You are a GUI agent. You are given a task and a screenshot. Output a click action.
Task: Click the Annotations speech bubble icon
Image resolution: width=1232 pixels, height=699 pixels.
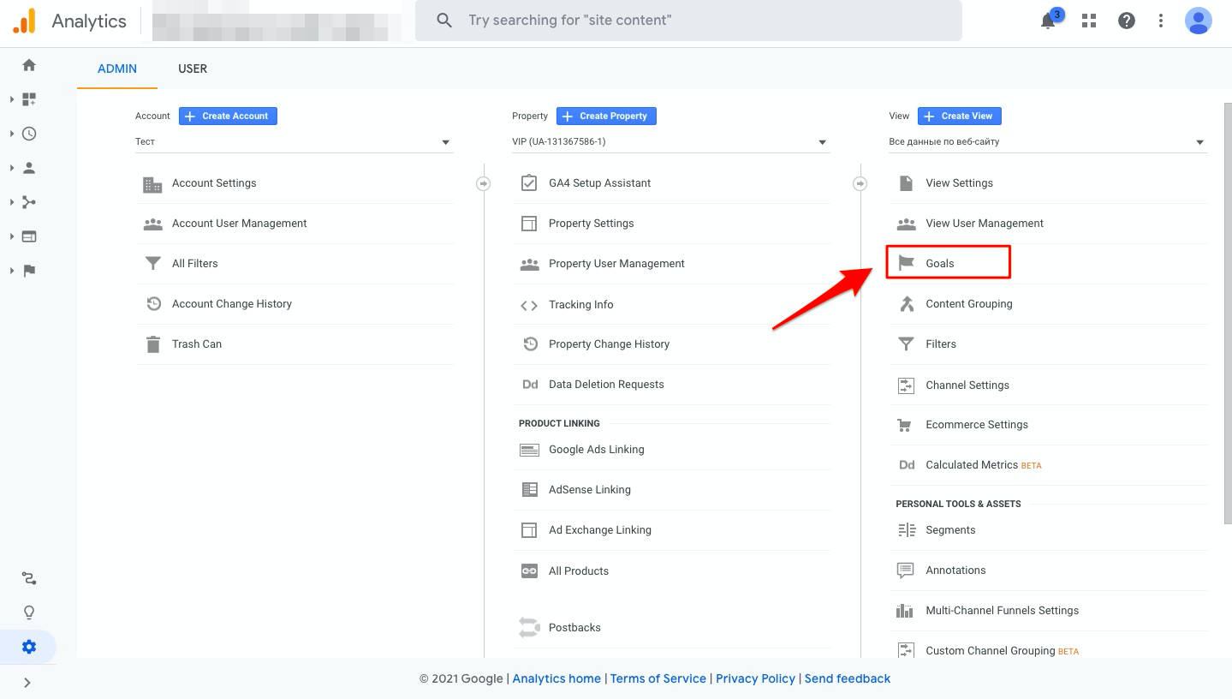[905, 571]
